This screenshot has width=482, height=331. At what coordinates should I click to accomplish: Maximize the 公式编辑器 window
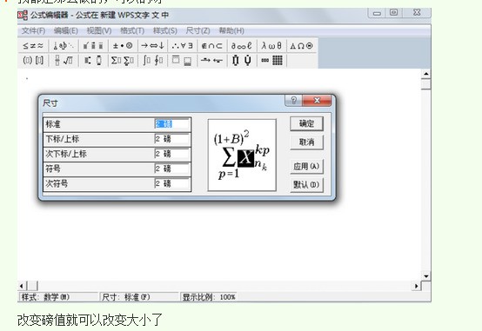coord(394,12)
